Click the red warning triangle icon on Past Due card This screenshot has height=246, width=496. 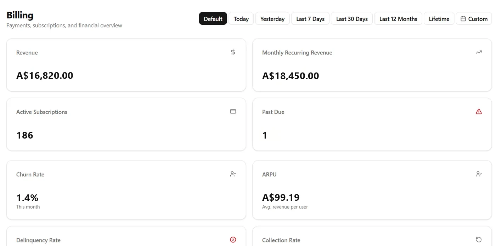point(479,112)
